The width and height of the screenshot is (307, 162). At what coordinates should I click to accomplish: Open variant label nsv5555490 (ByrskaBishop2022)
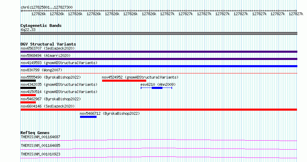(51, 77)
